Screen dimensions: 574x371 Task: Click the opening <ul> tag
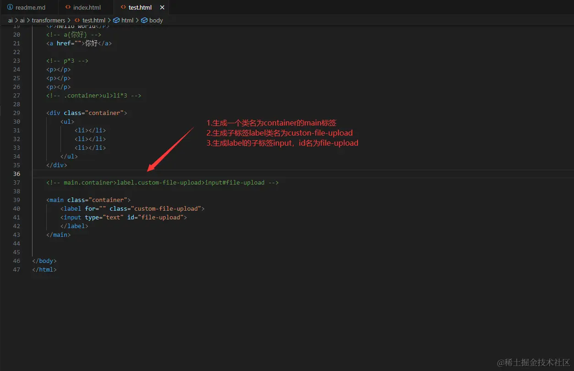pyautogui.click(x=67, y=121)
